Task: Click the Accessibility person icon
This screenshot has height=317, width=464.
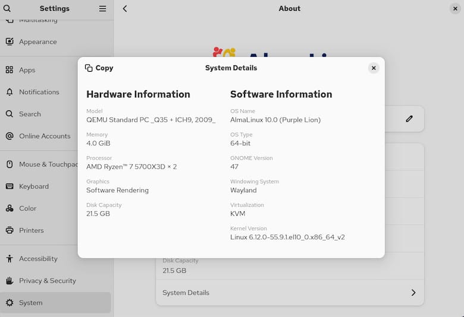Action: tap(10, 258)
